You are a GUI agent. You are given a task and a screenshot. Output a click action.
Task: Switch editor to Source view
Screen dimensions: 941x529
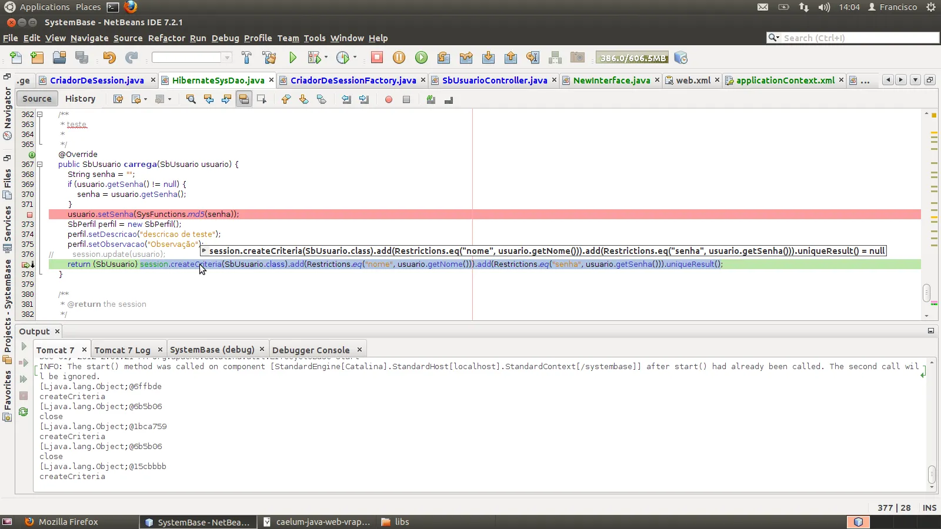(x=37, y=99)
